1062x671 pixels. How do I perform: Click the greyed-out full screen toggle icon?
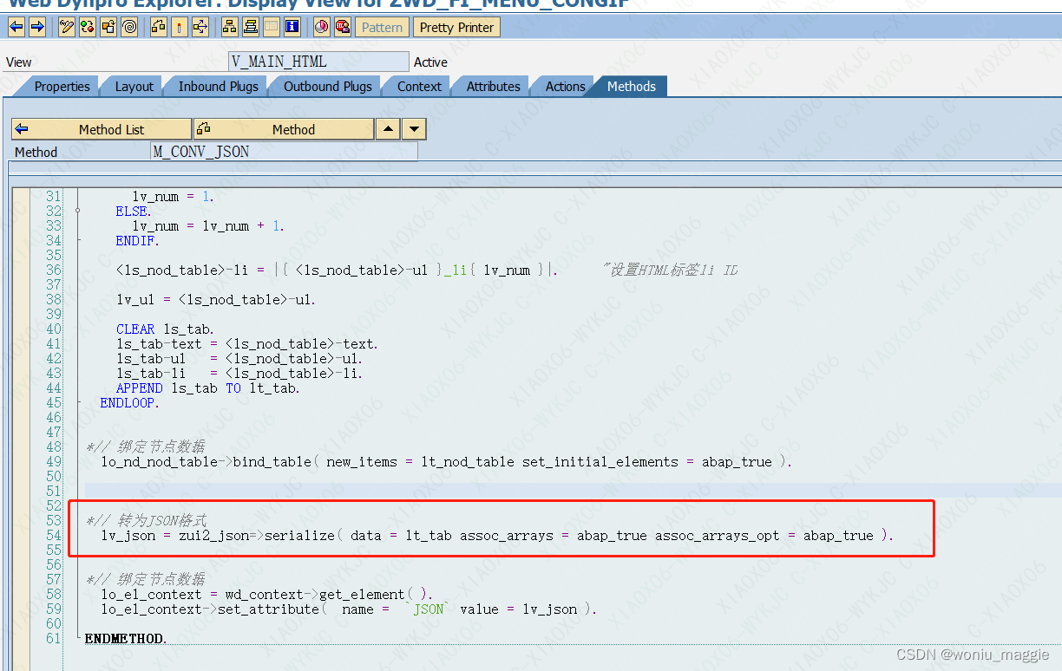272,27
